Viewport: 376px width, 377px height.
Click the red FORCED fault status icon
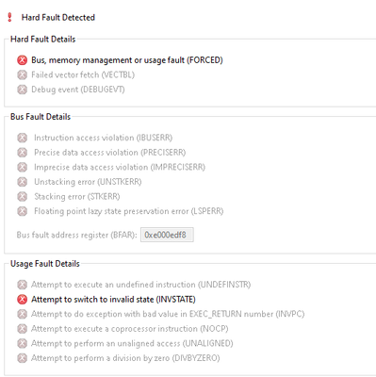(22, 60)
